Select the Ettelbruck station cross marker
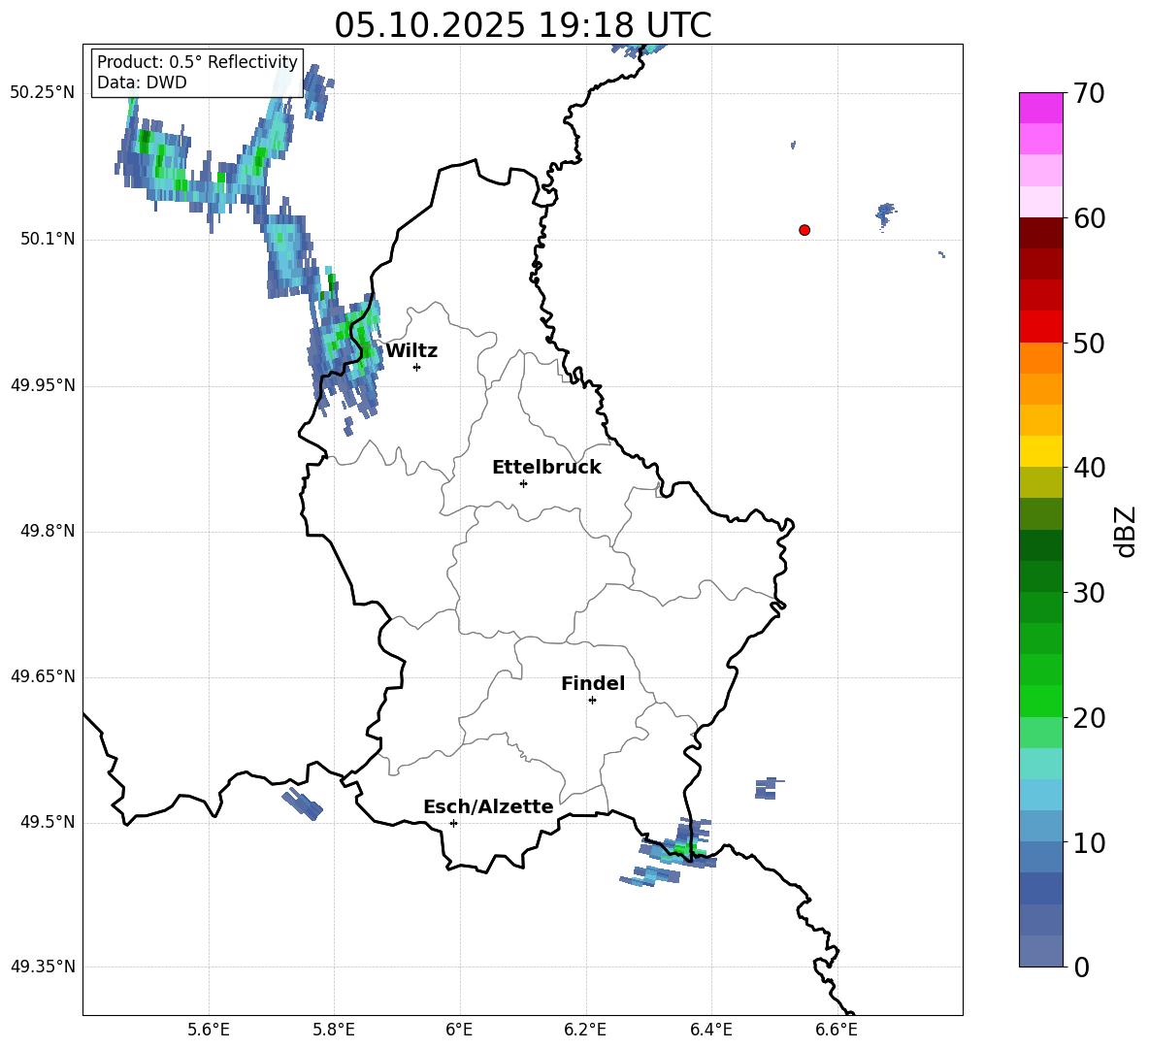 (523, 483)
